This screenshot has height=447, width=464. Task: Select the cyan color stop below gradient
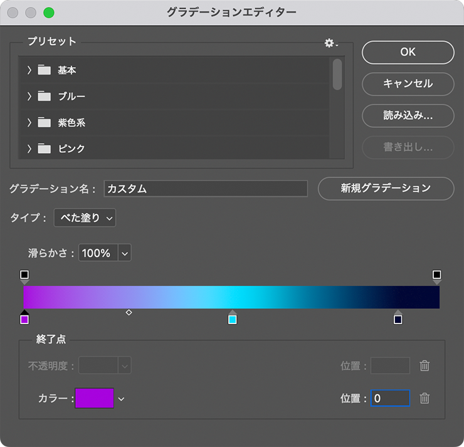[x=232, y=319]
